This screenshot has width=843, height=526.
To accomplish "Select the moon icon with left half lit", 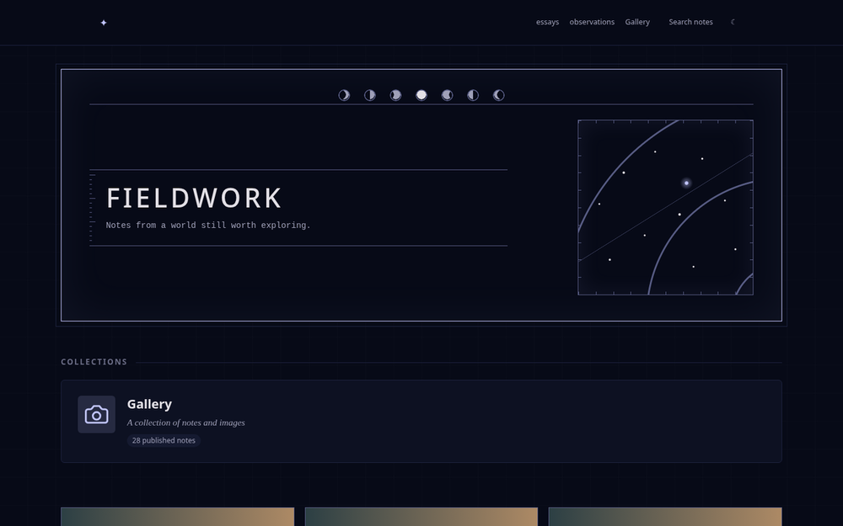I will [x=473, y=95].
